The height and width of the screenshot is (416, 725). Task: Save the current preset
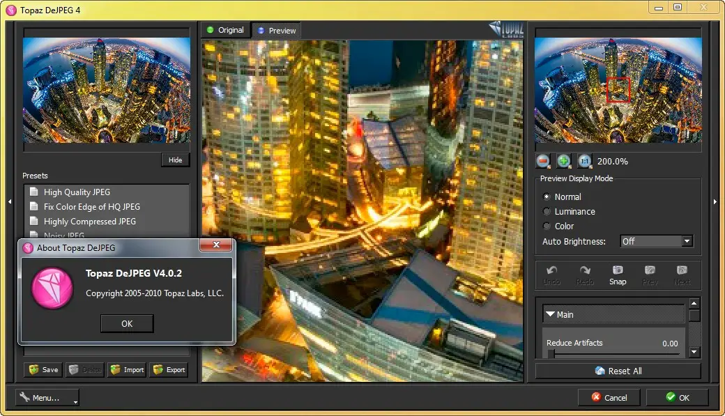point(43,370)
